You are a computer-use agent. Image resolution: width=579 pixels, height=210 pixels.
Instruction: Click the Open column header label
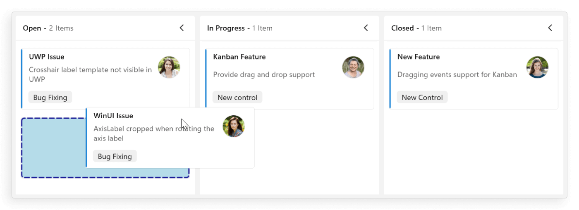pyautogui.click(x=32, y=28)
